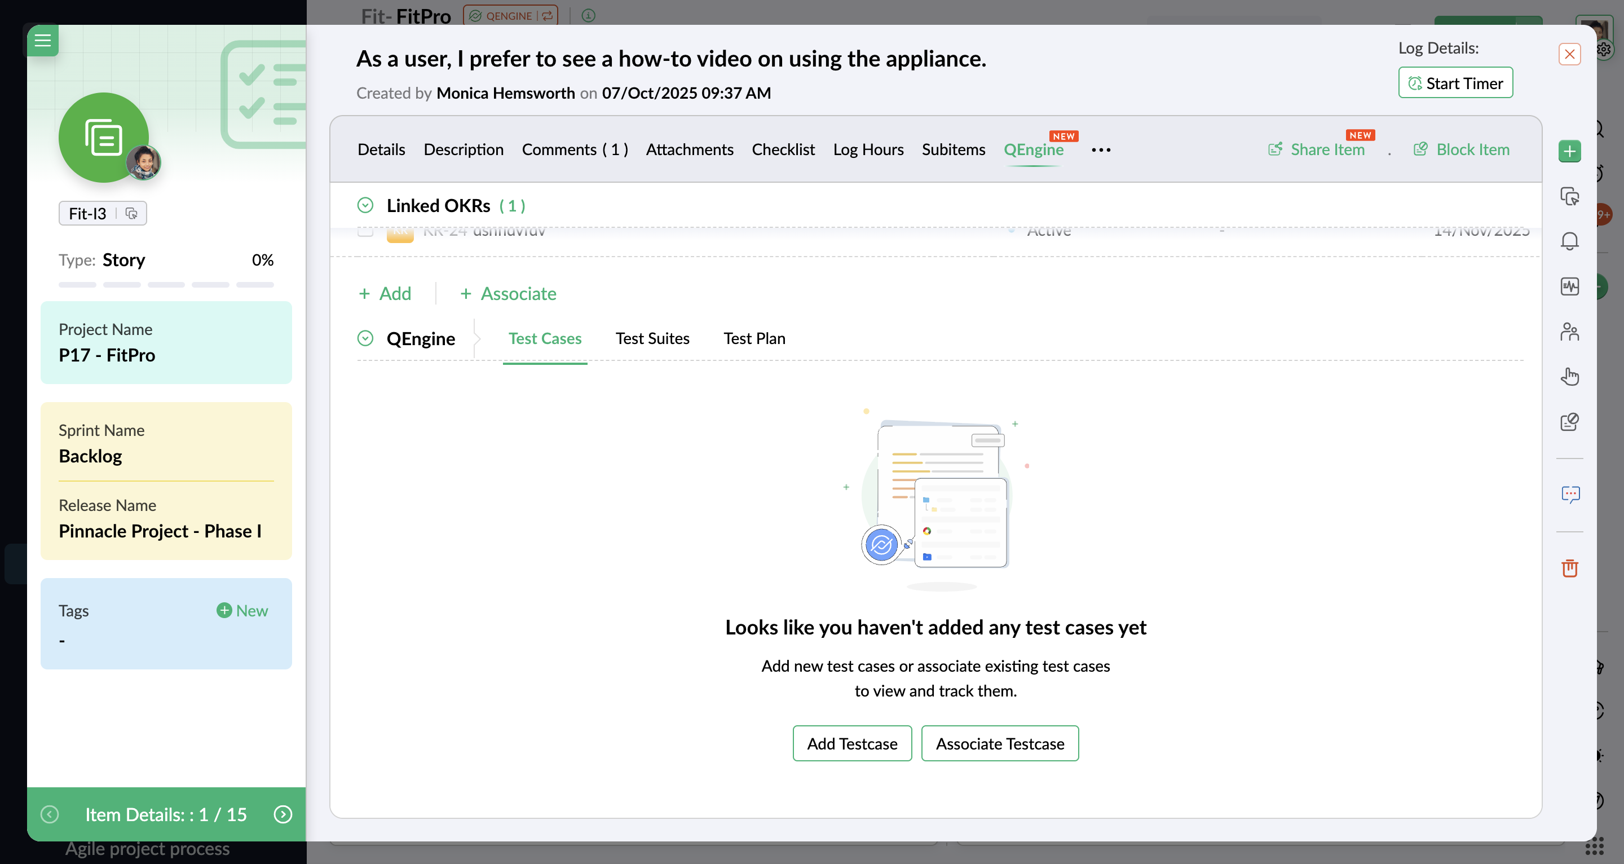The height and width of the screenshot is (864, 1624).
Task: Add a New tag
Action: coord(242,610)
